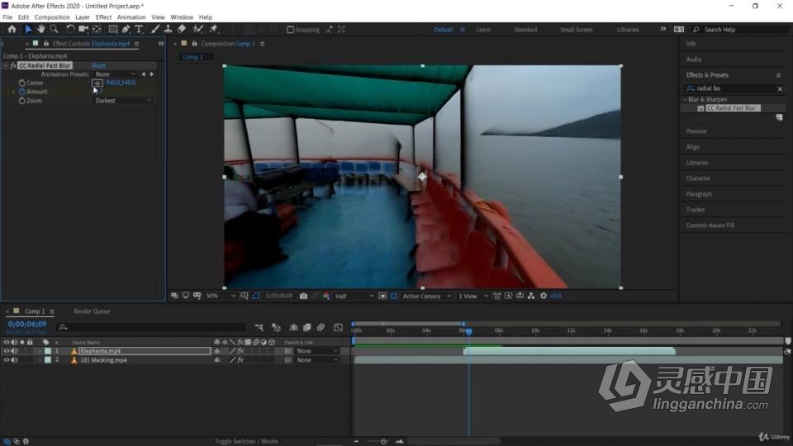Click the Center point picker crosshair
This screenshot has width=793, height=446.
click(x=97, y=83)
